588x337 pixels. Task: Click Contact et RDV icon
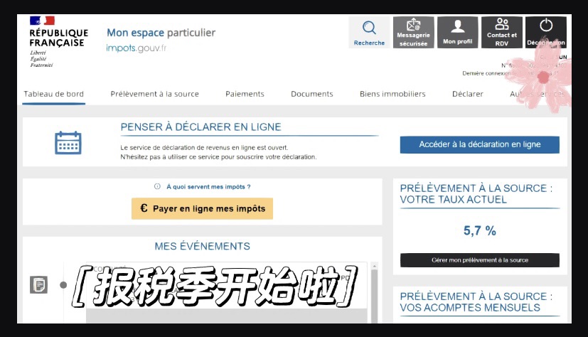point(501,25)
